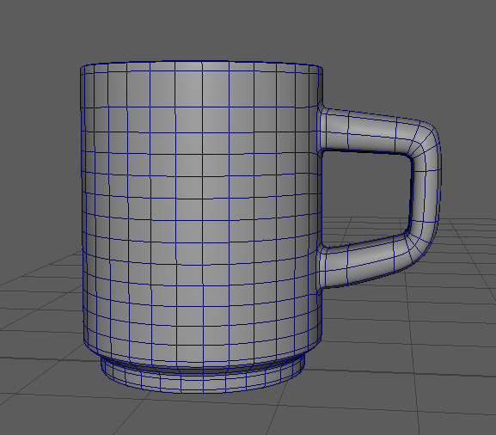Click empty viewport space above the handle
This screenshot has height=435, width=496.
pos(395,64)
